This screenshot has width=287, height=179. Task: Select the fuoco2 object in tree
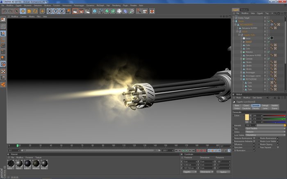pos(248,42)
